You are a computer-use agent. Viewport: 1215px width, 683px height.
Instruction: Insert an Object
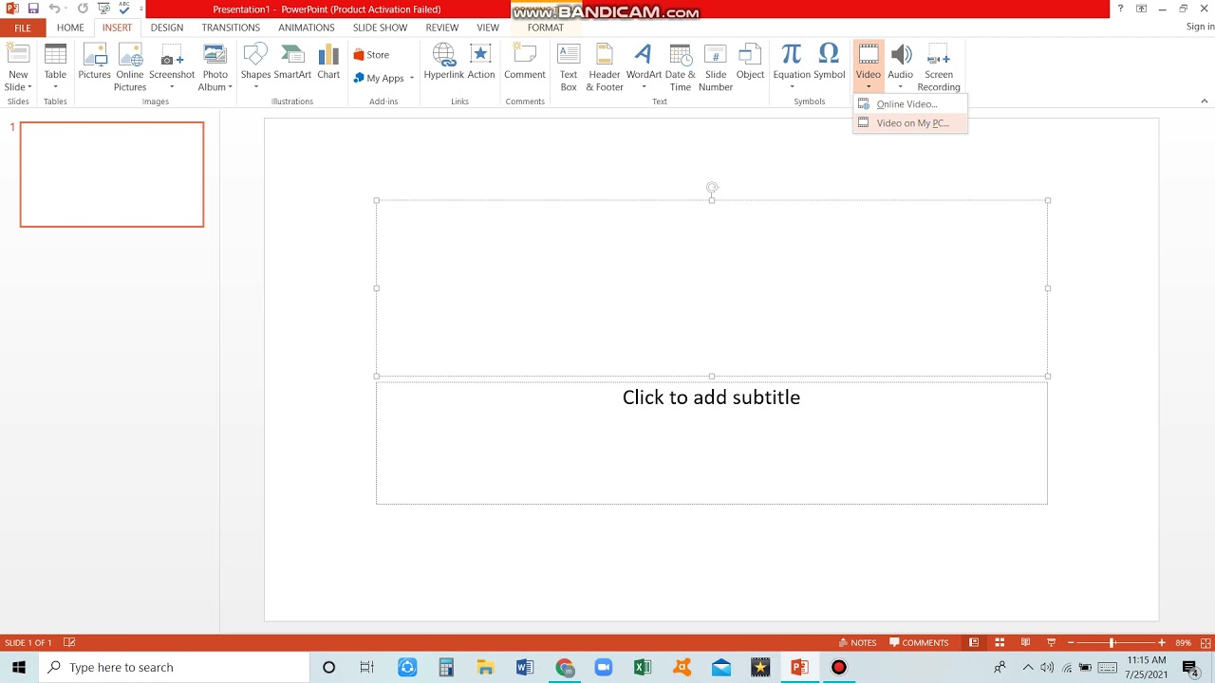[x=750, y=62]
